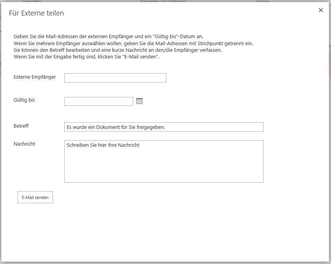331x264 pixels.
Task: Click the line 'Sie können den Betreff bearbeiten'
Action: coord(118,50)
